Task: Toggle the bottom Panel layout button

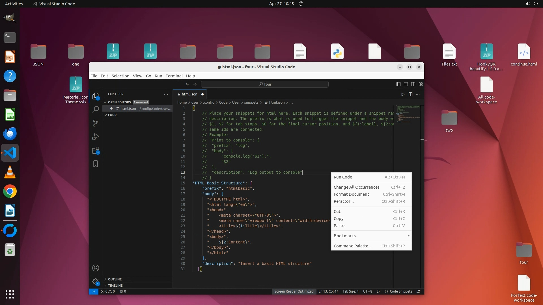Action: pyautogui.click(x=406, y=84)
